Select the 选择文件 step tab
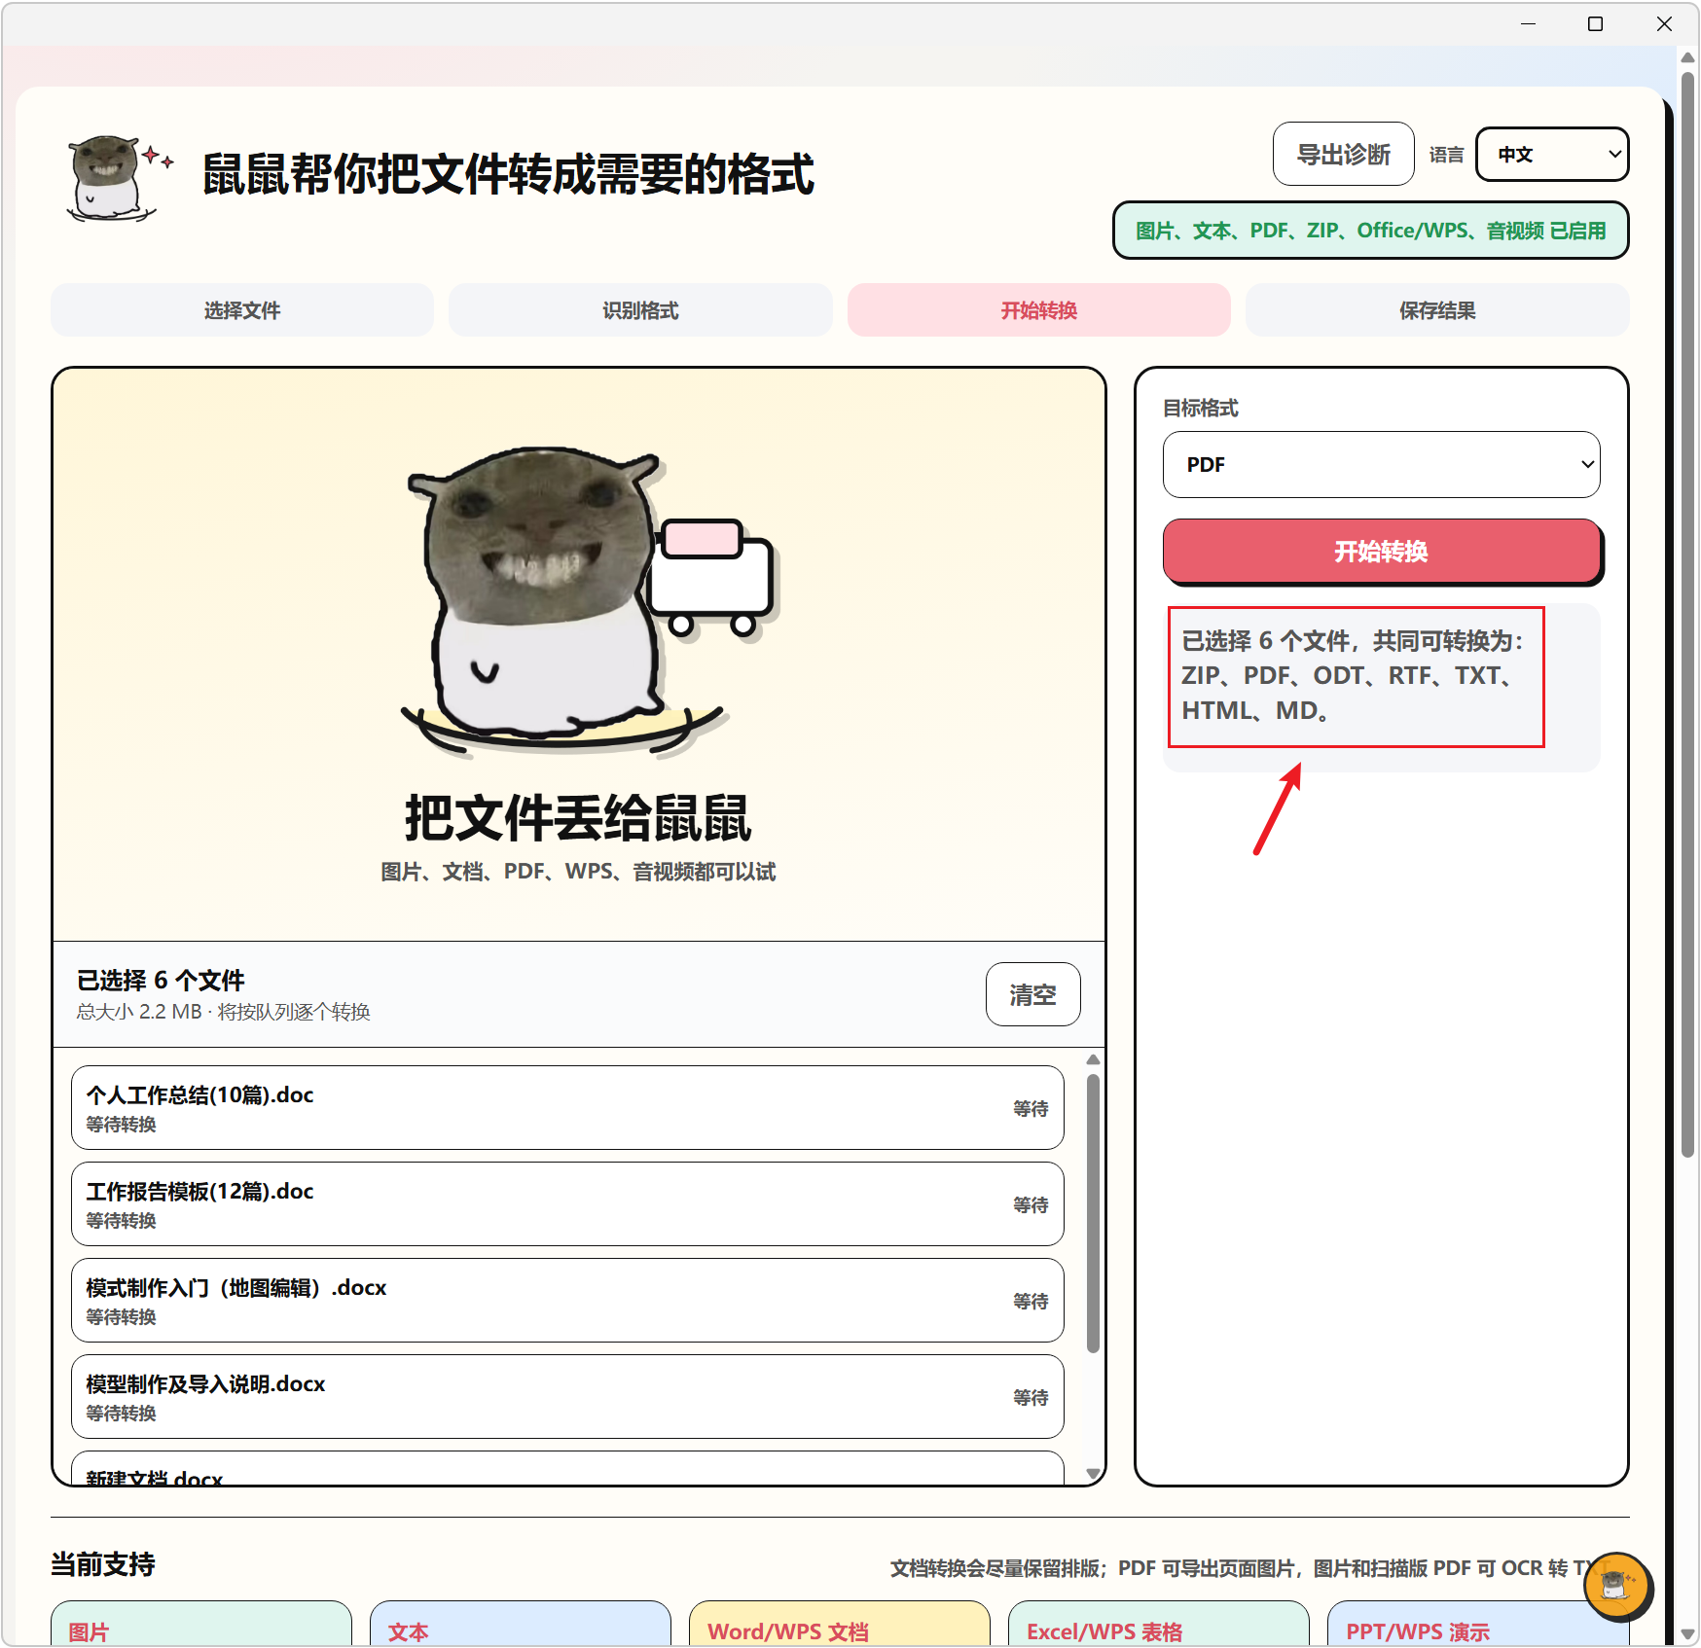 click(242, 310)
